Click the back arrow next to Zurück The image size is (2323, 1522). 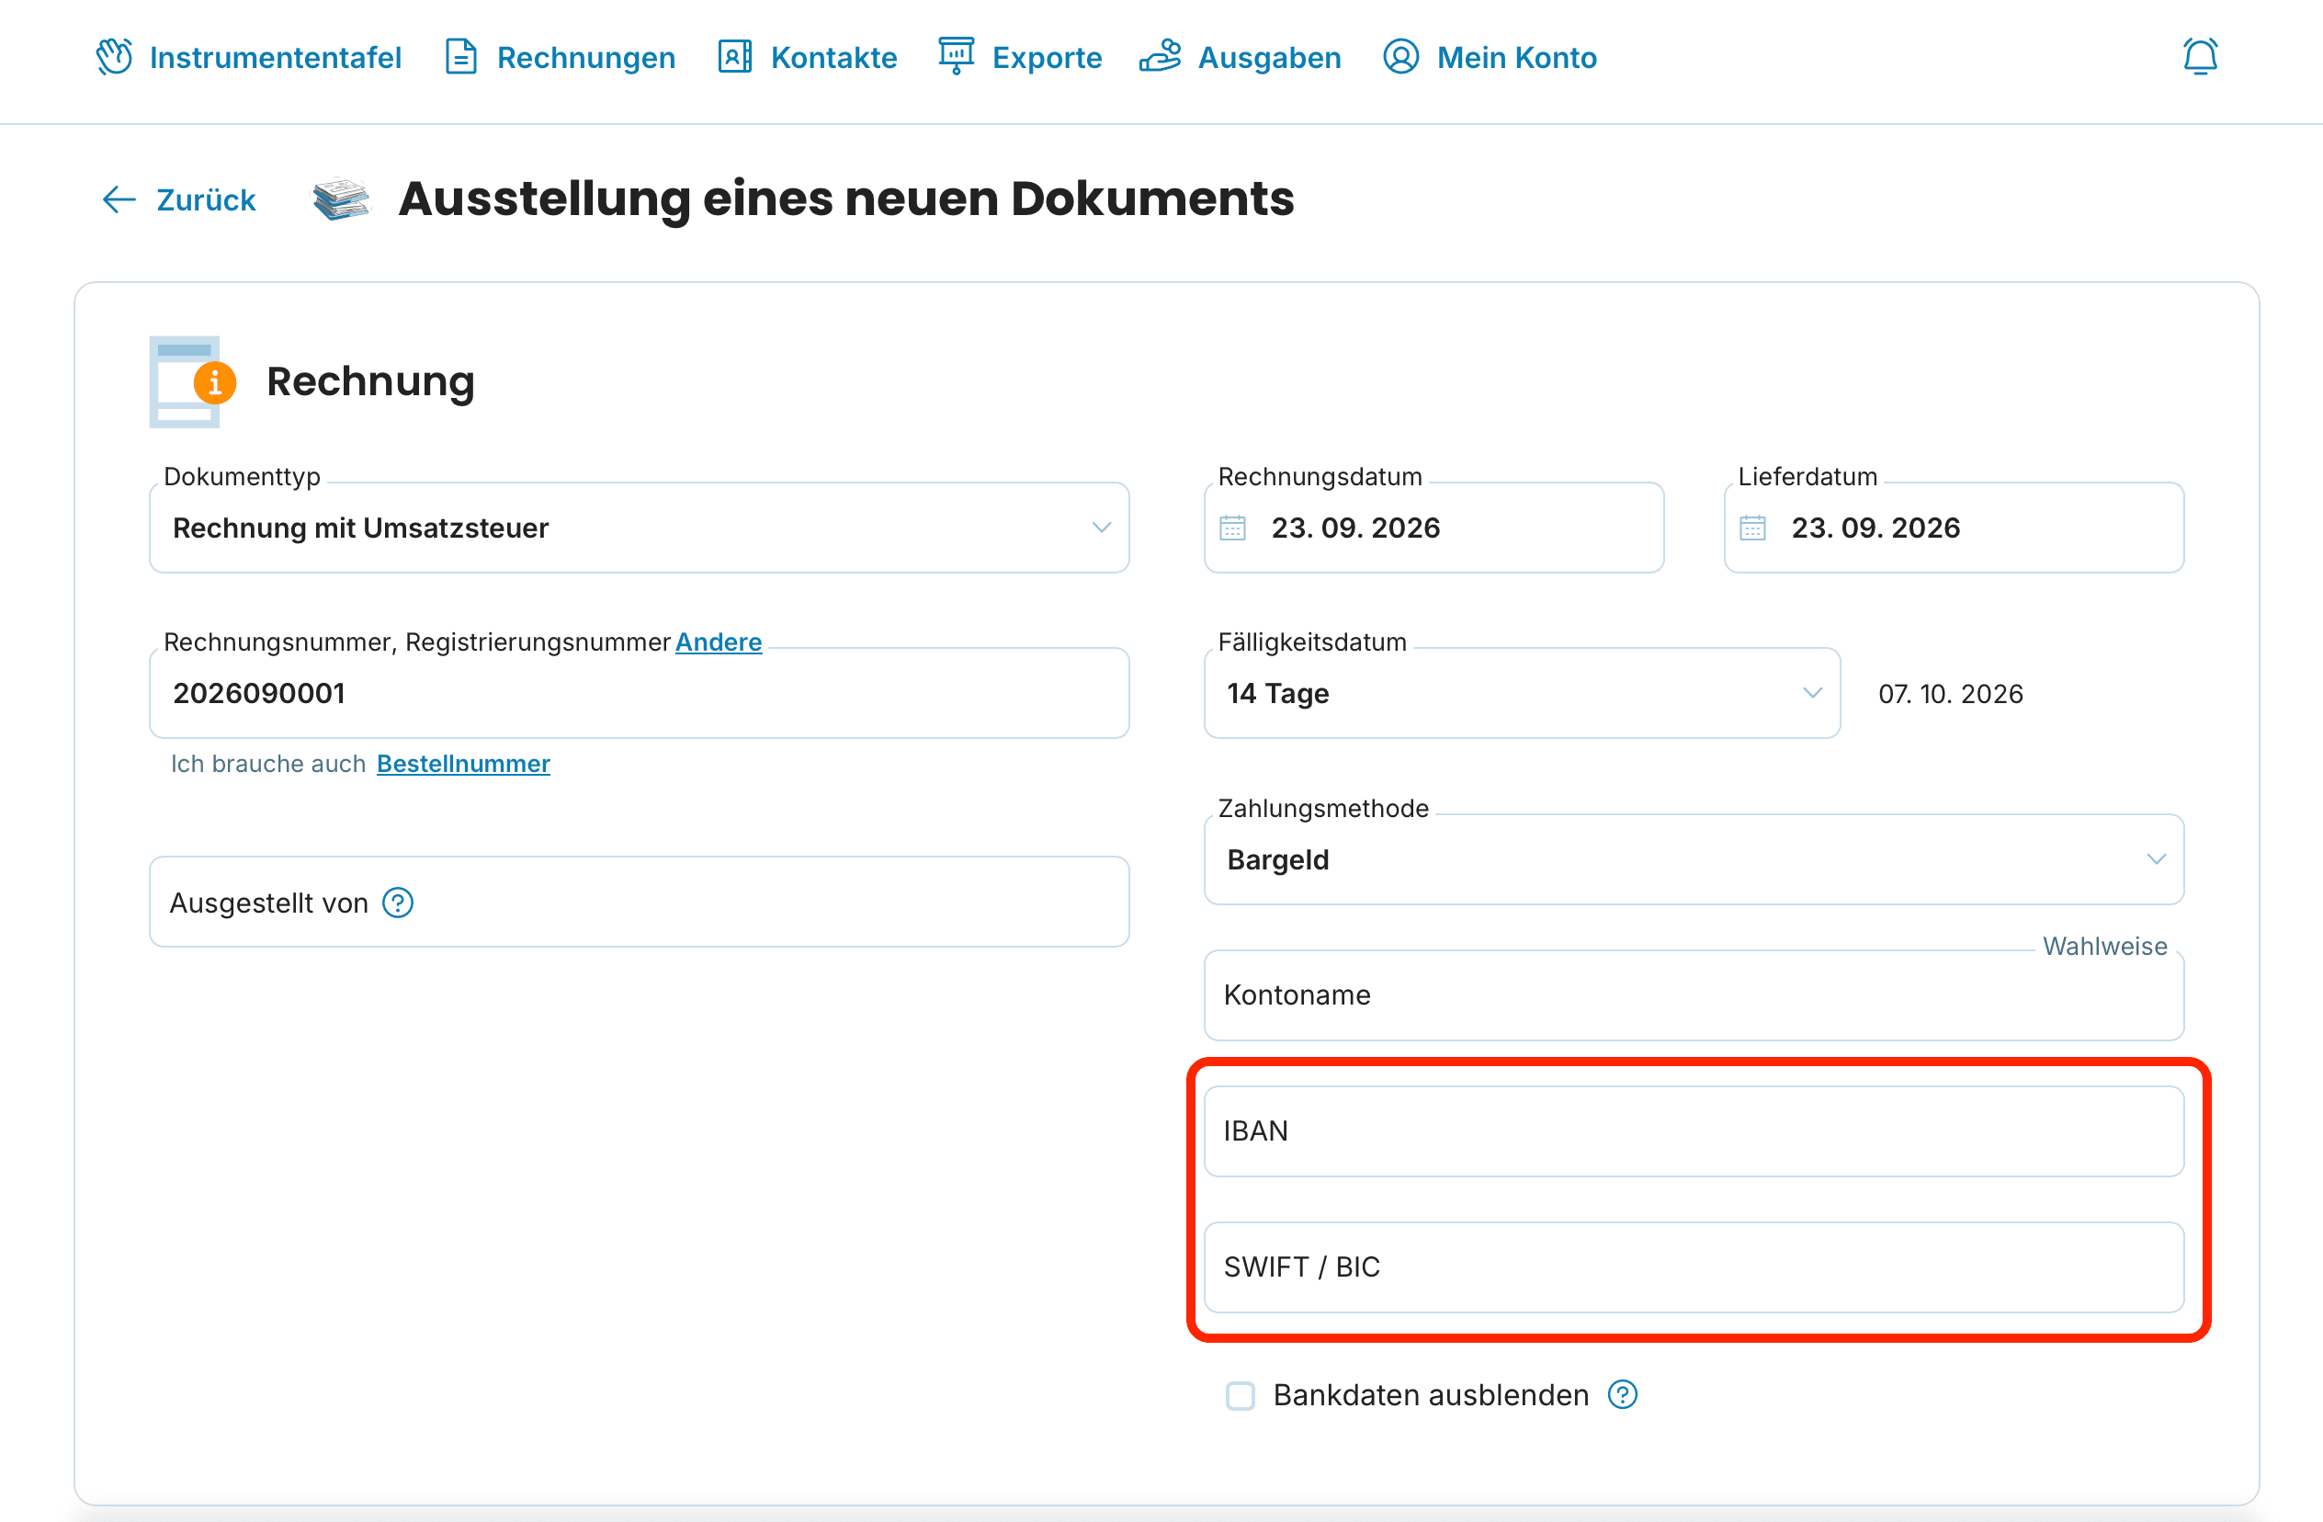[119, 199]
